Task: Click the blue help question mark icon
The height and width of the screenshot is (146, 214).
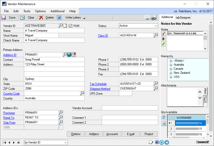Action: coord(157,142)
